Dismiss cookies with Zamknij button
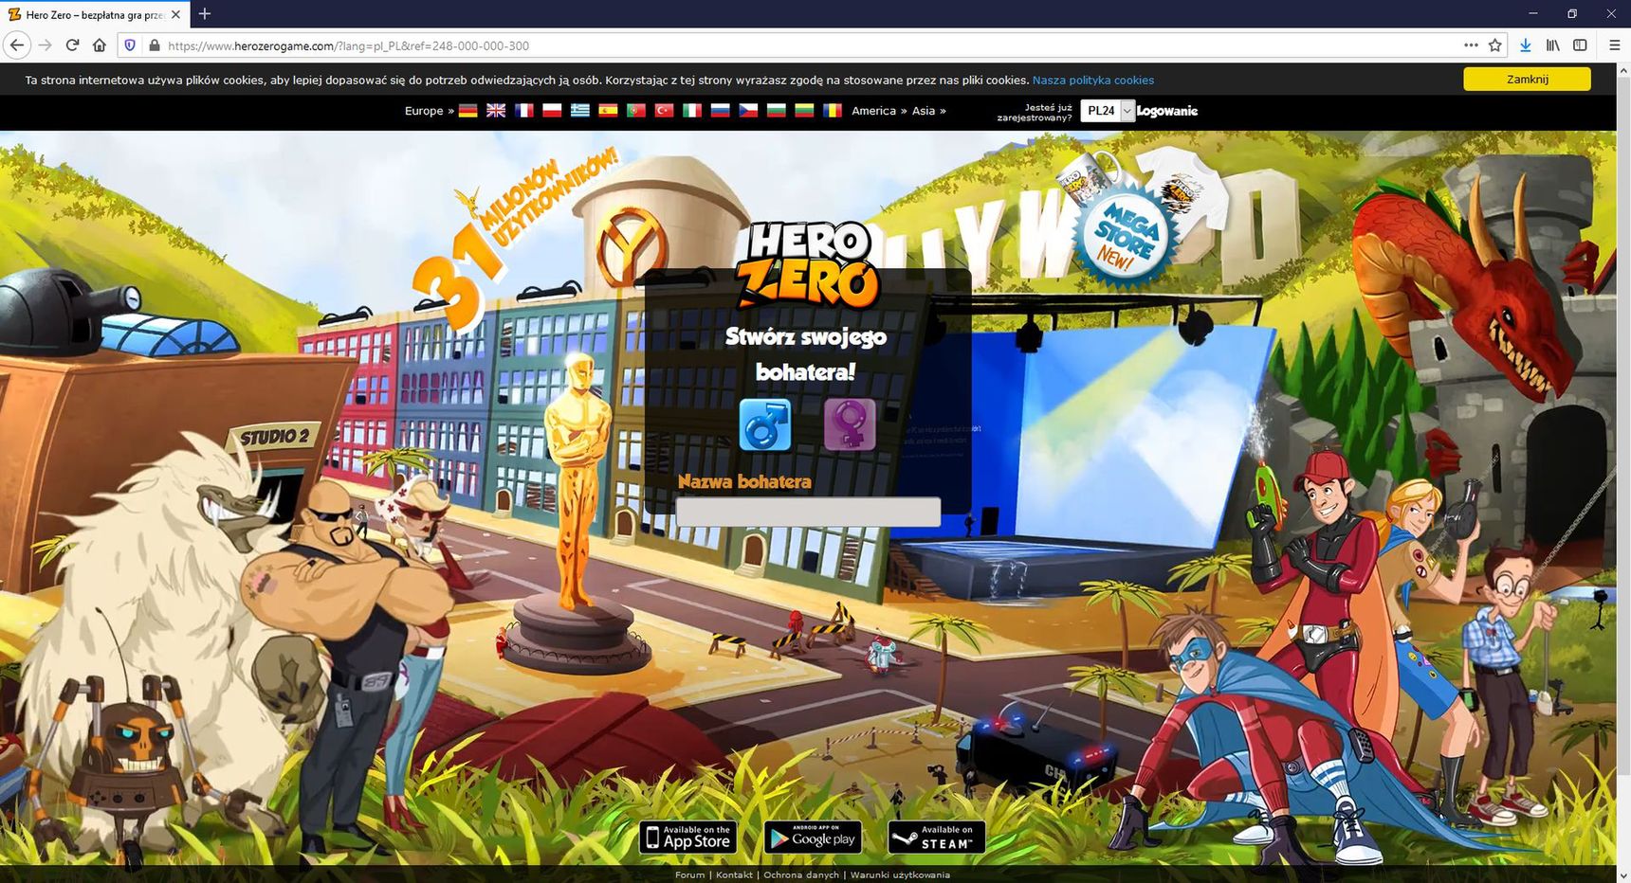The image size is (1631, 883). point(1527,80)
